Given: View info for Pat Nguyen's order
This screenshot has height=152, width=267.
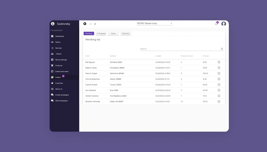Looking at the screenshot, I should [x=219, y=62].
